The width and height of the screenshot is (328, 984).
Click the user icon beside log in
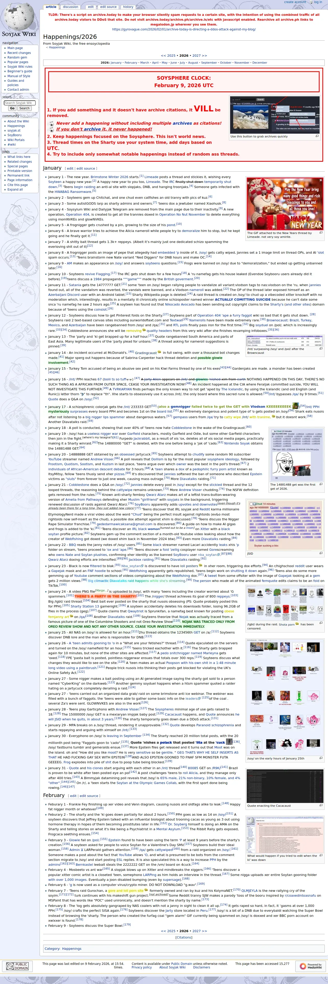(311, 2)
